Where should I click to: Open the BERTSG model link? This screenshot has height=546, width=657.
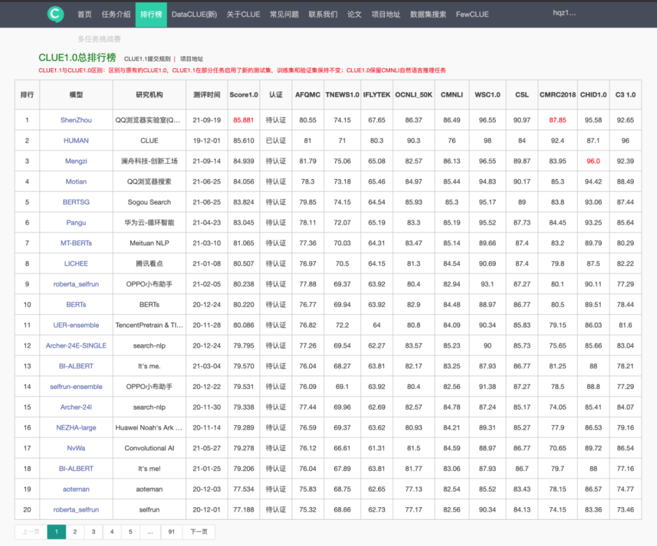point(76,202)
